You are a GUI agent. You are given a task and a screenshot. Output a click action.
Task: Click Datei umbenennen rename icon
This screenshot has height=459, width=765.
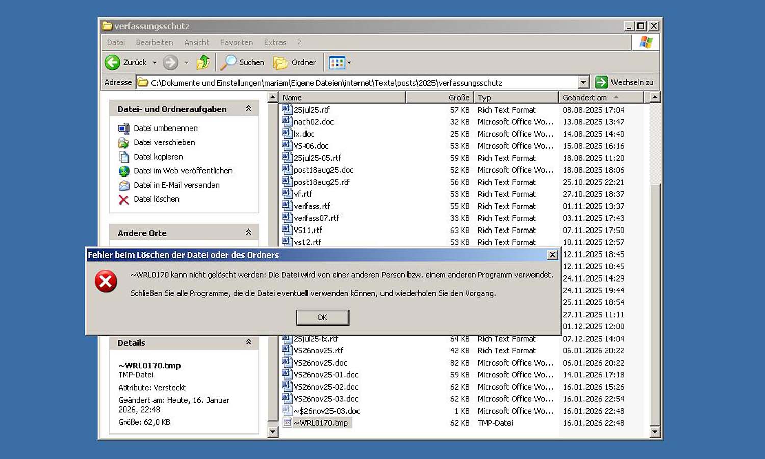pos(123,129)
